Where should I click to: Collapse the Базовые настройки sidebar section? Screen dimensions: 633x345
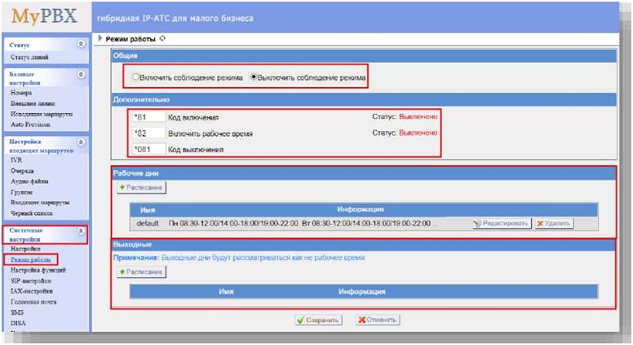click(80, 74)
